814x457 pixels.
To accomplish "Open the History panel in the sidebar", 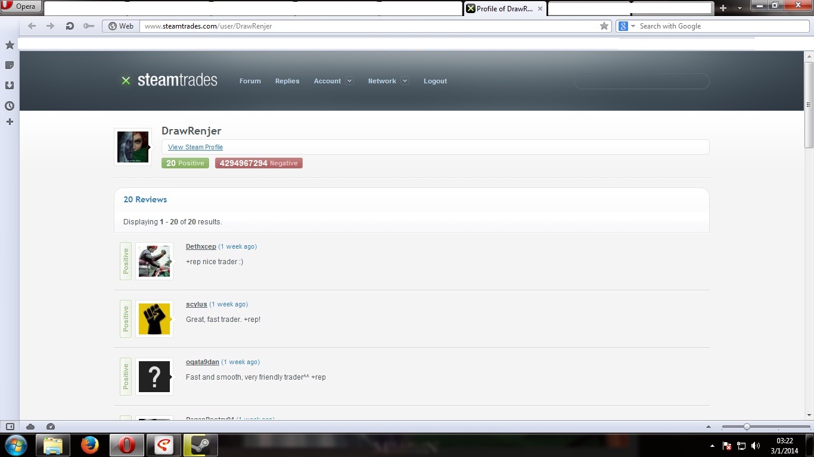I will pos(10,106).
